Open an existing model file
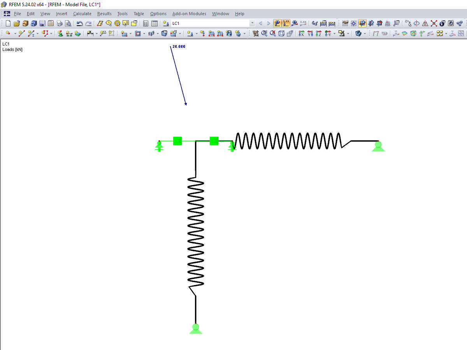 click(x=17, y=23)
